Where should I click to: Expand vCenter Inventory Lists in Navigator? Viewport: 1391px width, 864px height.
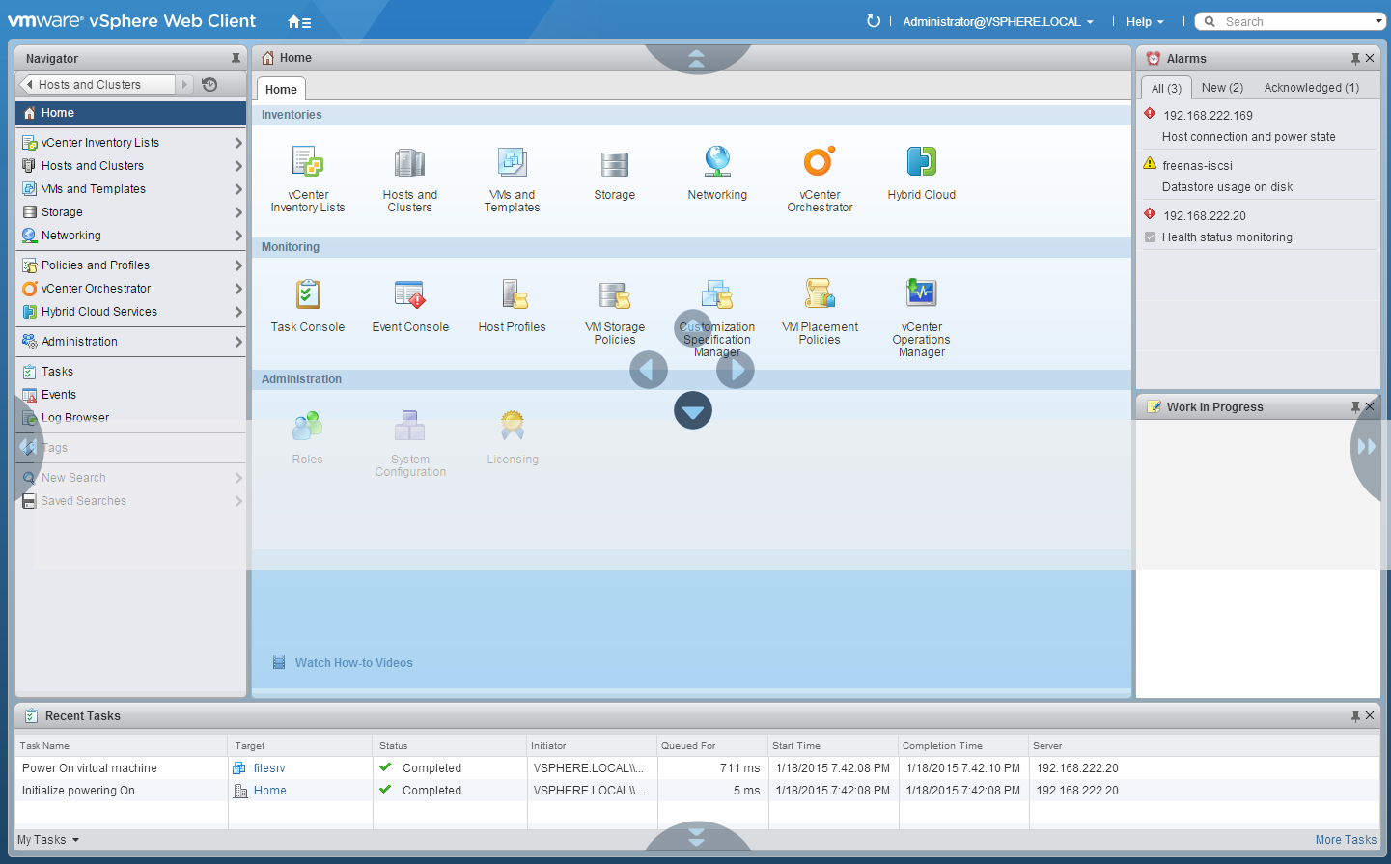tap(238, 143)
